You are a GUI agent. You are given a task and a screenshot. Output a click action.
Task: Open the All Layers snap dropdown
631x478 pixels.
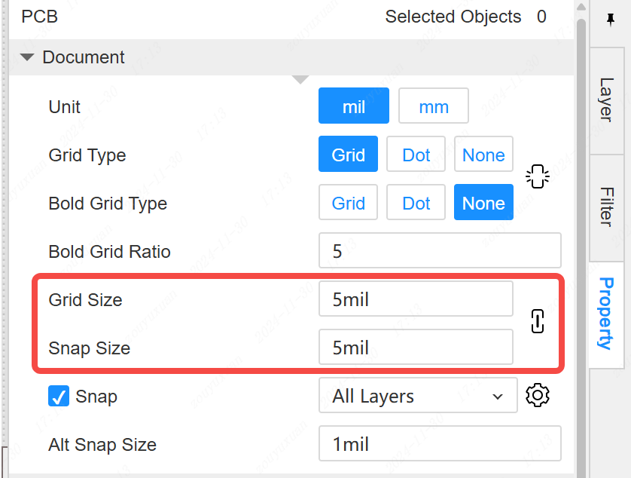click(418, 396)
